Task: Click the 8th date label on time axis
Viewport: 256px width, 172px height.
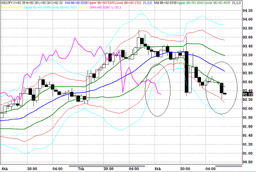Action: pyautogui.click(x=158, y=169)
